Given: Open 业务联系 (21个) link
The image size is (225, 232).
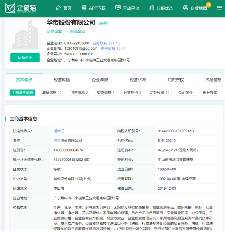Looking at the screenshot, I should pos(106,43).
